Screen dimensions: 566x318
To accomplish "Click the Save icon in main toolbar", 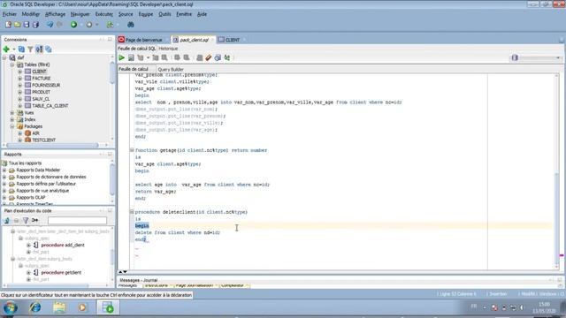I will tap(27, 25).
